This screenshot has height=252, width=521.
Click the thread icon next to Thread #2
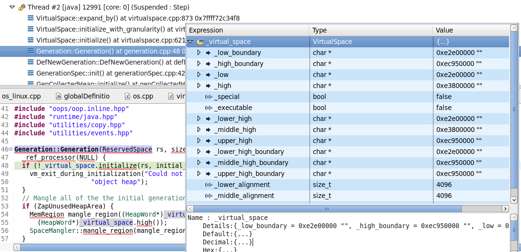coord(22,7)
